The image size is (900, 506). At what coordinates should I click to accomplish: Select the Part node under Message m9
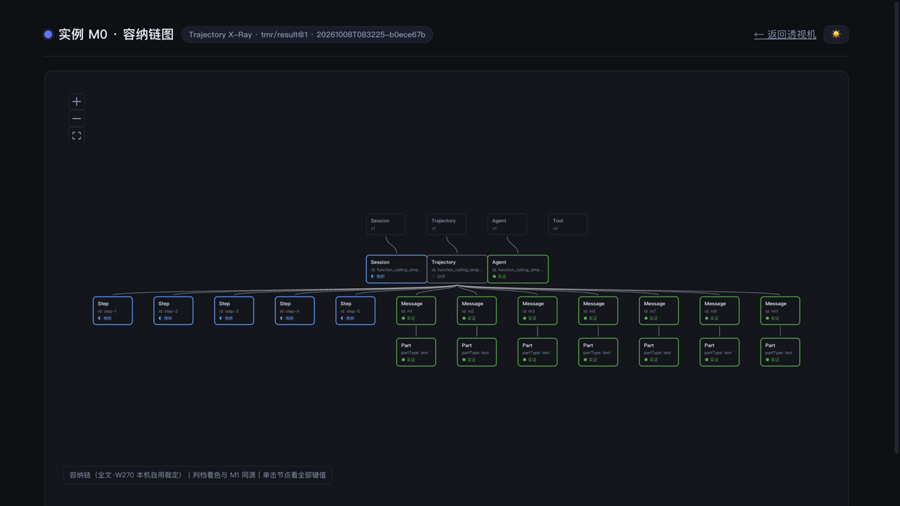coord(719,352)
